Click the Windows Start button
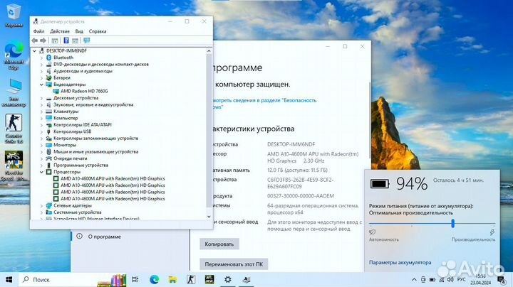The width and height of the screenshot is (513, 287). (9, 280)
